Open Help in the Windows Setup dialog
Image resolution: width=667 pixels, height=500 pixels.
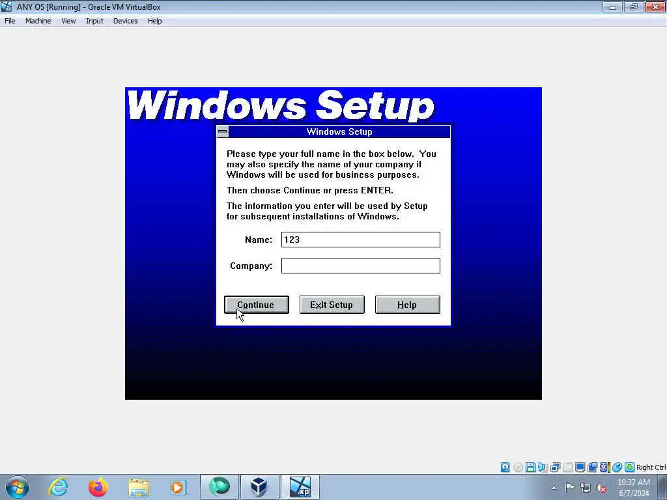(408, 305)
